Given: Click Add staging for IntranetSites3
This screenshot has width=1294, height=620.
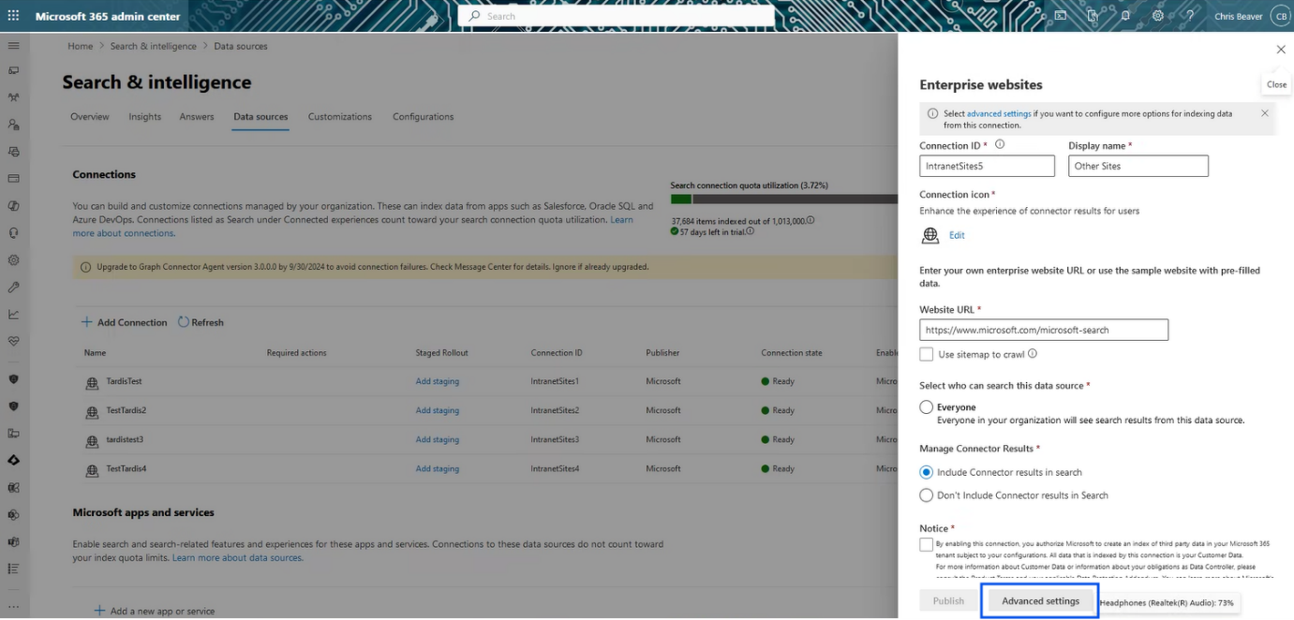Looking at the screenshot, I should coord(438,440).
